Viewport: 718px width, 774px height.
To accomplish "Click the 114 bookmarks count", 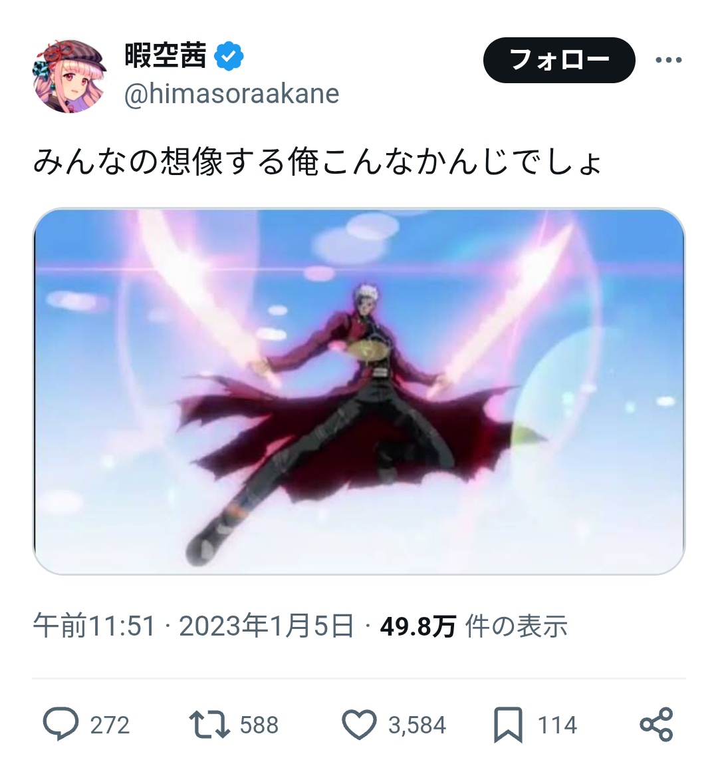I will [557, 725].
